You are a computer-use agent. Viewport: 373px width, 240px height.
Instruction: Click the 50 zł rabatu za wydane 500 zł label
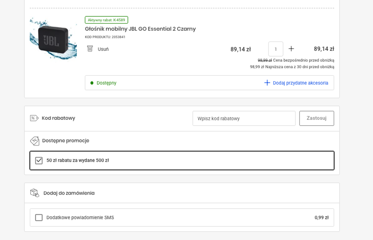(x=78, y=160)
